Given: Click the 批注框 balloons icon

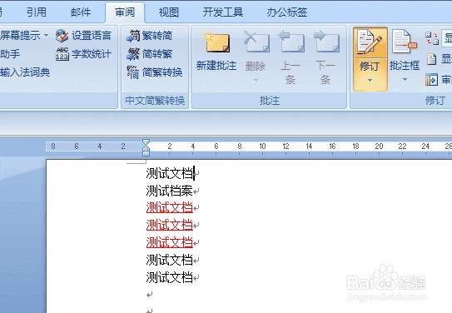Looking at the screenshot, I should pos(405,42).
